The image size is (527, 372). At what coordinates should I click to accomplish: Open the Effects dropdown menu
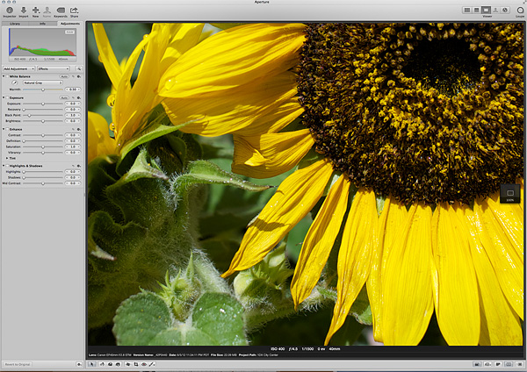pyautogui.click(x=54, y=68)
